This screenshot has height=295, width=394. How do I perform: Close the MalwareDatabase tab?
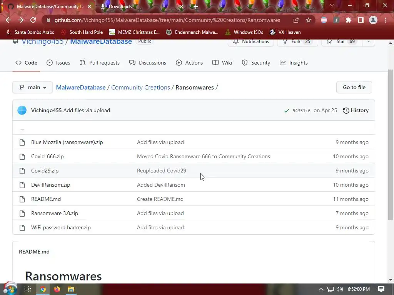pyautogui.click(x=89, y=7)
